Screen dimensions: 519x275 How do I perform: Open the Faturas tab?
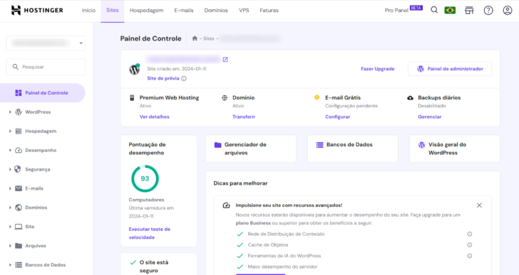tap(269, 10)
